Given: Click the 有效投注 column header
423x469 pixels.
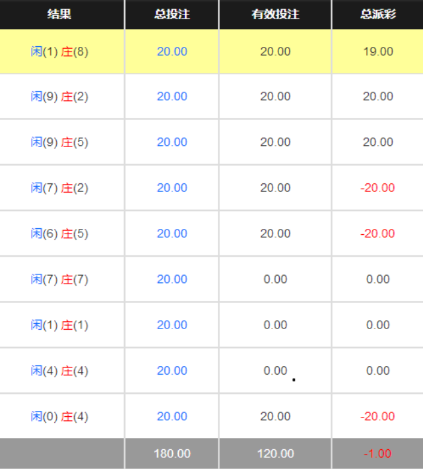Looking at the screenshot, I should pos(275,14).
